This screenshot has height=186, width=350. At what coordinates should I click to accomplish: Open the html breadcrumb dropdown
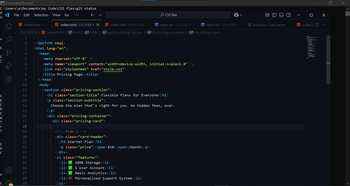coord(74,33)
